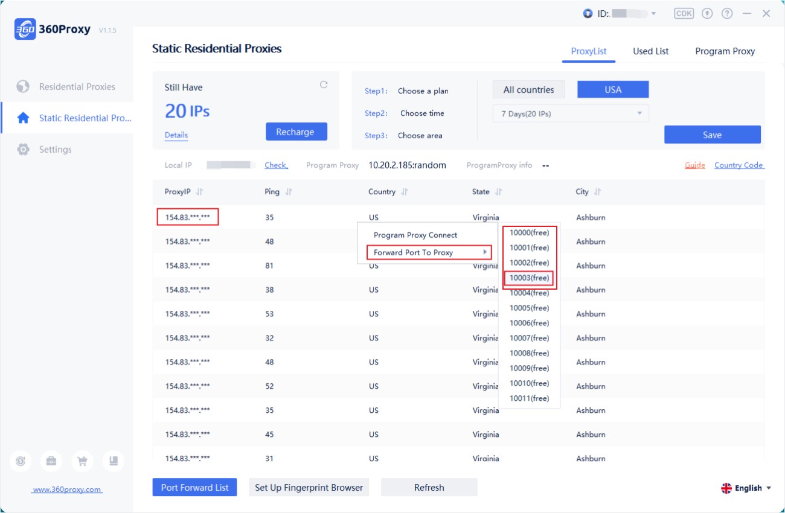Select port 10011(free) in the submenu
The width and height of the screenshot is (785, 513).
(x=530, y=398)
